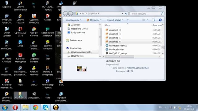The image size is (198, 111).
Task: Launch CyberLink PowerDVD desktop shortcut
Action: pyautogui.click(x=7, y=19)
